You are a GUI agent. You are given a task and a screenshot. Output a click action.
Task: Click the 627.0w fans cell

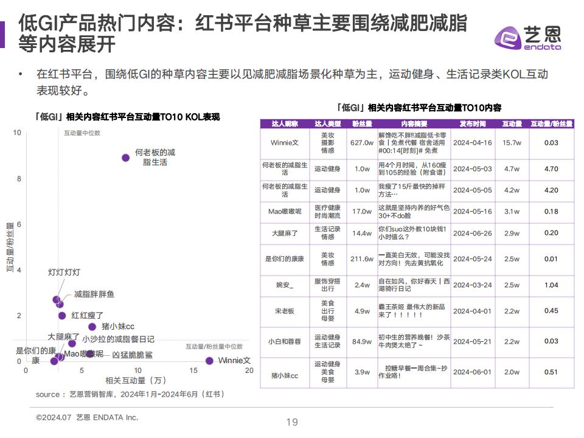pyautogui.click(x=361, y=142)
